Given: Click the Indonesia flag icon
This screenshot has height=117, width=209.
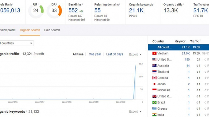Looking at the screenshot, I should [154, 90].
